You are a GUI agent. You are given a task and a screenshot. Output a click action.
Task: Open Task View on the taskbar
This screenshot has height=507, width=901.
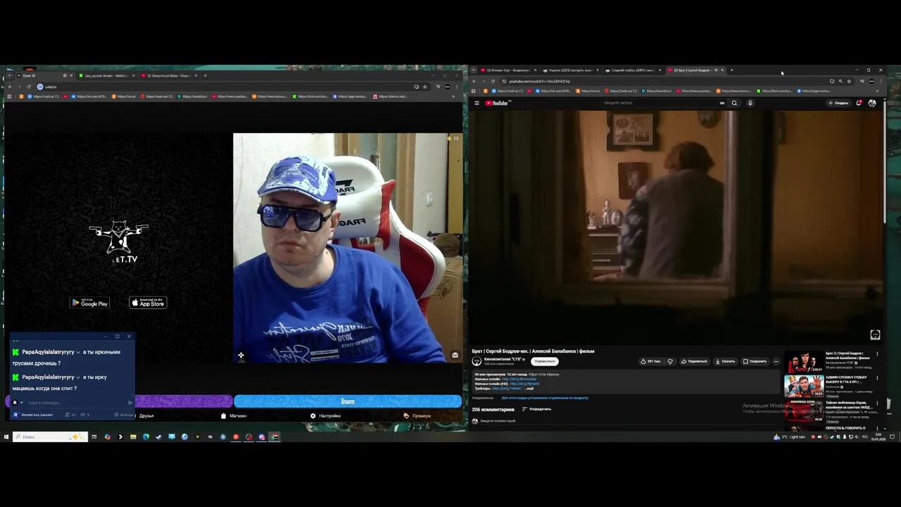pos(94,437)
